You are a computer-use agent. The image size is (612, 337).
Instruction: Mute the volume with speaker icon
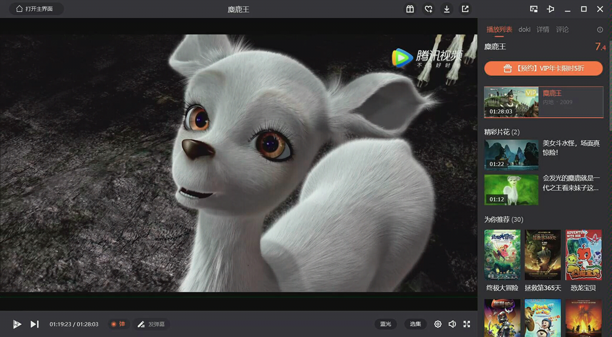(452, 324)
